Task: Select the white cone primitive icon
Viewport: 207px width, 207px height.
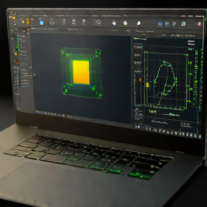Action: pyautogui.click(x=139, y=23)
